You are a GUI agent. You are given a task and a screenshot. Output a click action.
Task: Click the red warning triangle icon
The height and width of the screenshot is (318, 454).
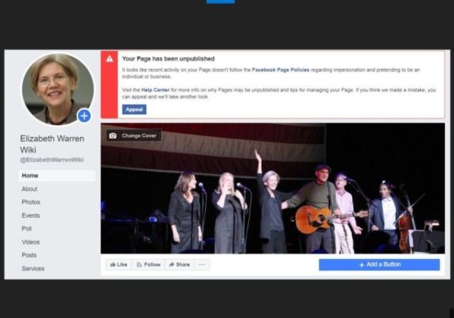tap(110, 58)
